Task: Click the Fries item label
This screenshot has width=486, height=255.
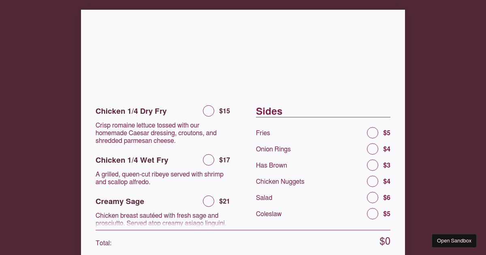Action: 263,133
